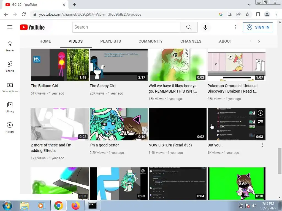Screen dimensions: 282x211
Task: Open the CHANNELS tab
Action: pyautogui.click(x=191, y=41)
